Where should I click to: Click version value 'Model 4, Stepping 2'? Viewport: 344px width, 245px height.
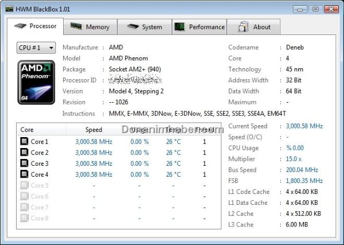click(x=136, y=91)
